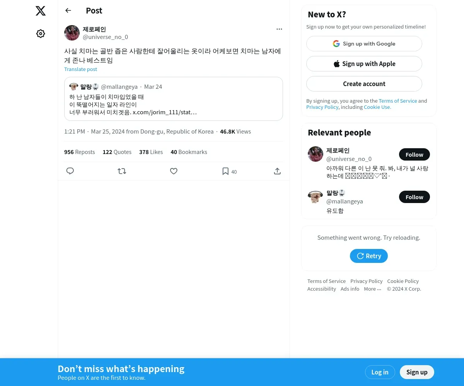Follow @universe_no_0 in Relevant people

[x=414, y=154]
